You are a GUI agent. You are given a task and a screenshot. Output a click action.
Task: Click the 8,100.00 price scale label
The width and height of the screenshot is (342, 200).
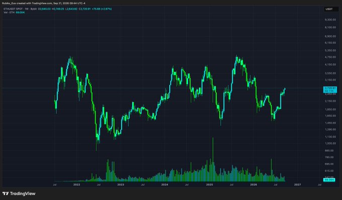point(330,28)
